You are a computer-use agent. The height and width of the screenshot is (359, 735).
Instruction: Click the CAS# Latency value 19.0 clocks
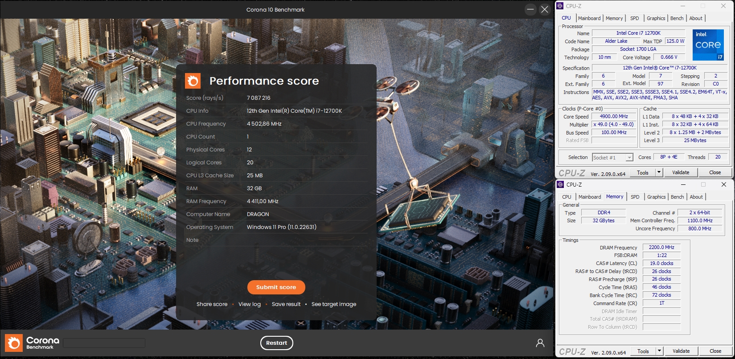[x=661, y=263]
